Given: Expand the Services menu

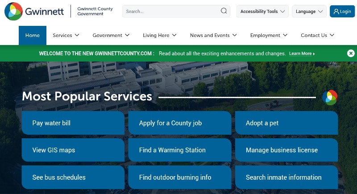Looking at the screenshot, I should pos(66,35).
